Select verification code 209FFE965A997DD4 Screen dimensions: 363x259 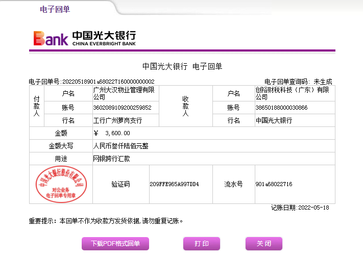(x=174, y=184)
